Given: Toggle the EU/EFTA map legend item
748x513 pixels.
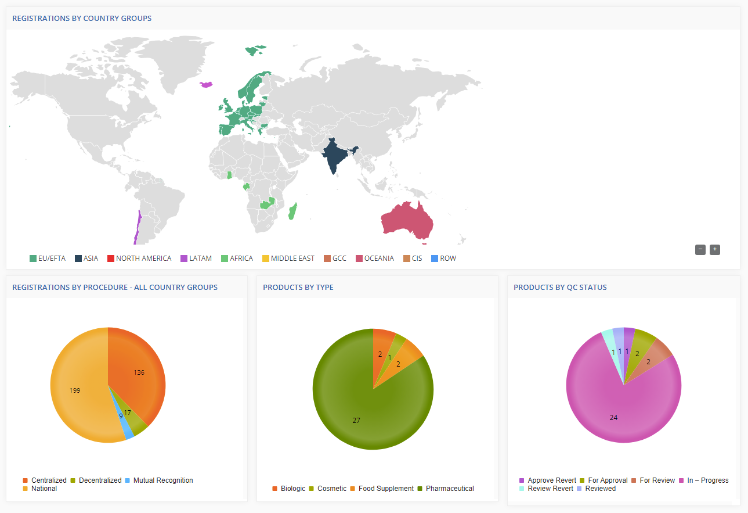Looking at the screenshot, I should (48, 259).
